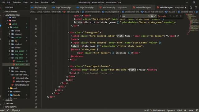Collapse the admin folder

point(16,27)
